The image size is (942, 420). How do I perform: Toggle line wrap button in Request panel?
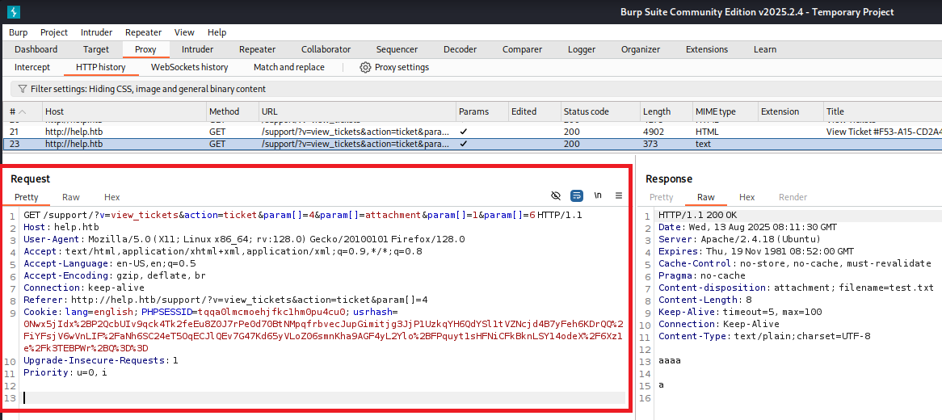577,195
